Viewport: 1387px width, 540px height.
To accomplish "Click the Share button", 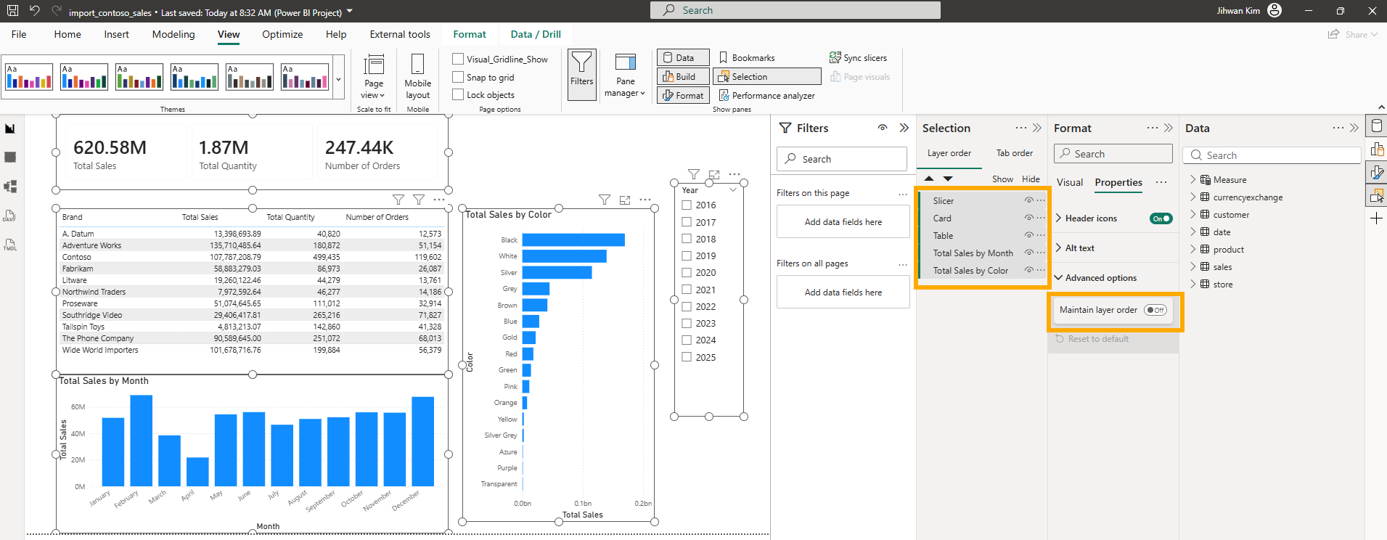I will click(x=1352, y=34).
